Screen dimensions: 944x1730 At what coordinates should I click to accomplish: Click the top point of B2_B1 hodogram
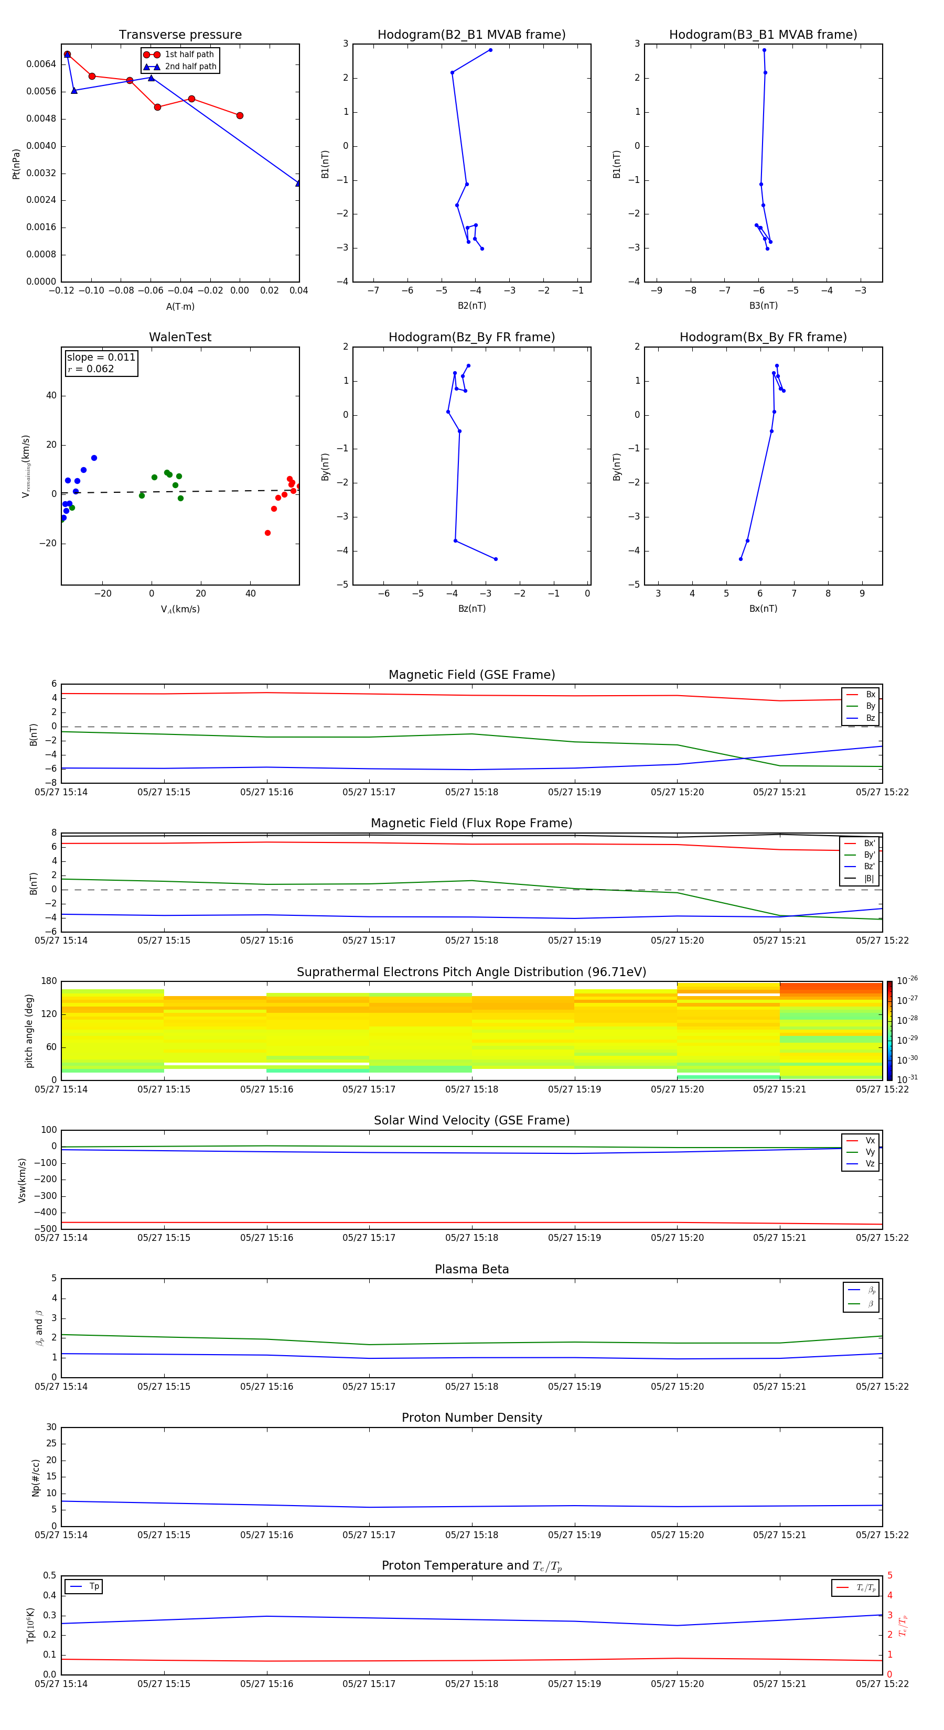coord(490,50)
